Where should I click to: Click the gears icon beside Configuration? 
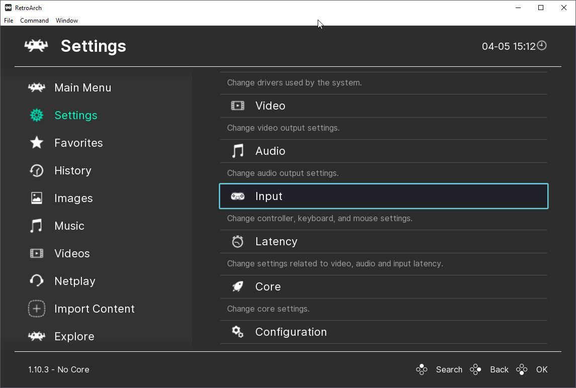click(237, 332)
